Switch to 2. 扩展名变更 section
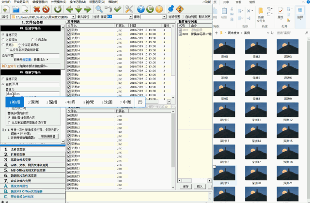 (21, 155)
